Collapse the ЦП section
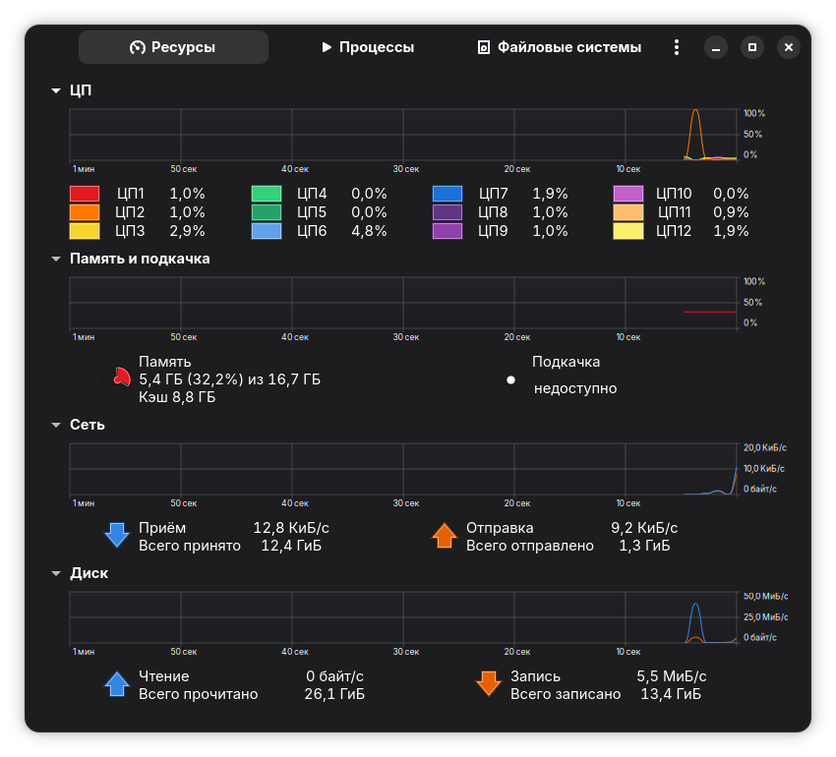The width and height of the screenshot is (836, 757). 56,90
